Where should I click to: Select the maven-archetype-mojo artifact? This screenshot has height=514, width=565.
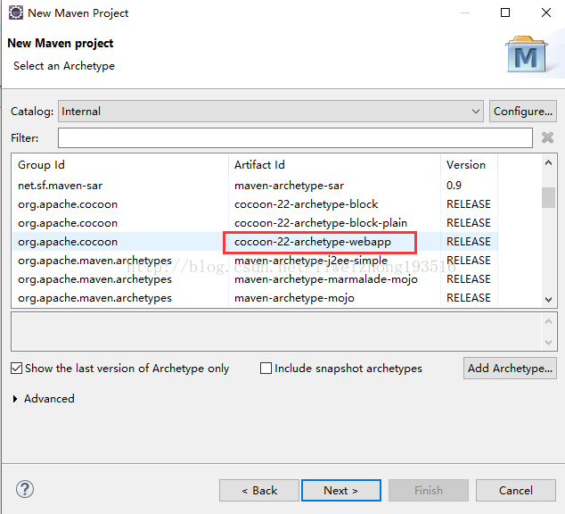pyautogui.click(x=294, y=298)
